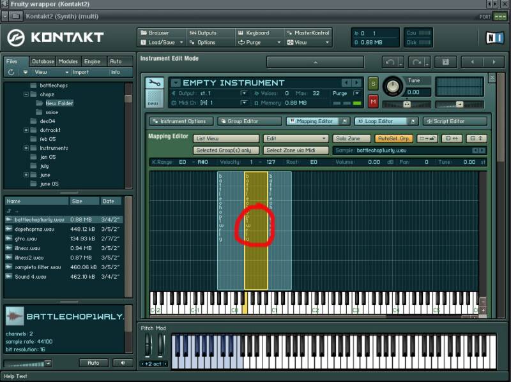Click zoom out minus button at keyboard
The height and width of the screenshot is (382, 511).
click(x=484, y=301)
